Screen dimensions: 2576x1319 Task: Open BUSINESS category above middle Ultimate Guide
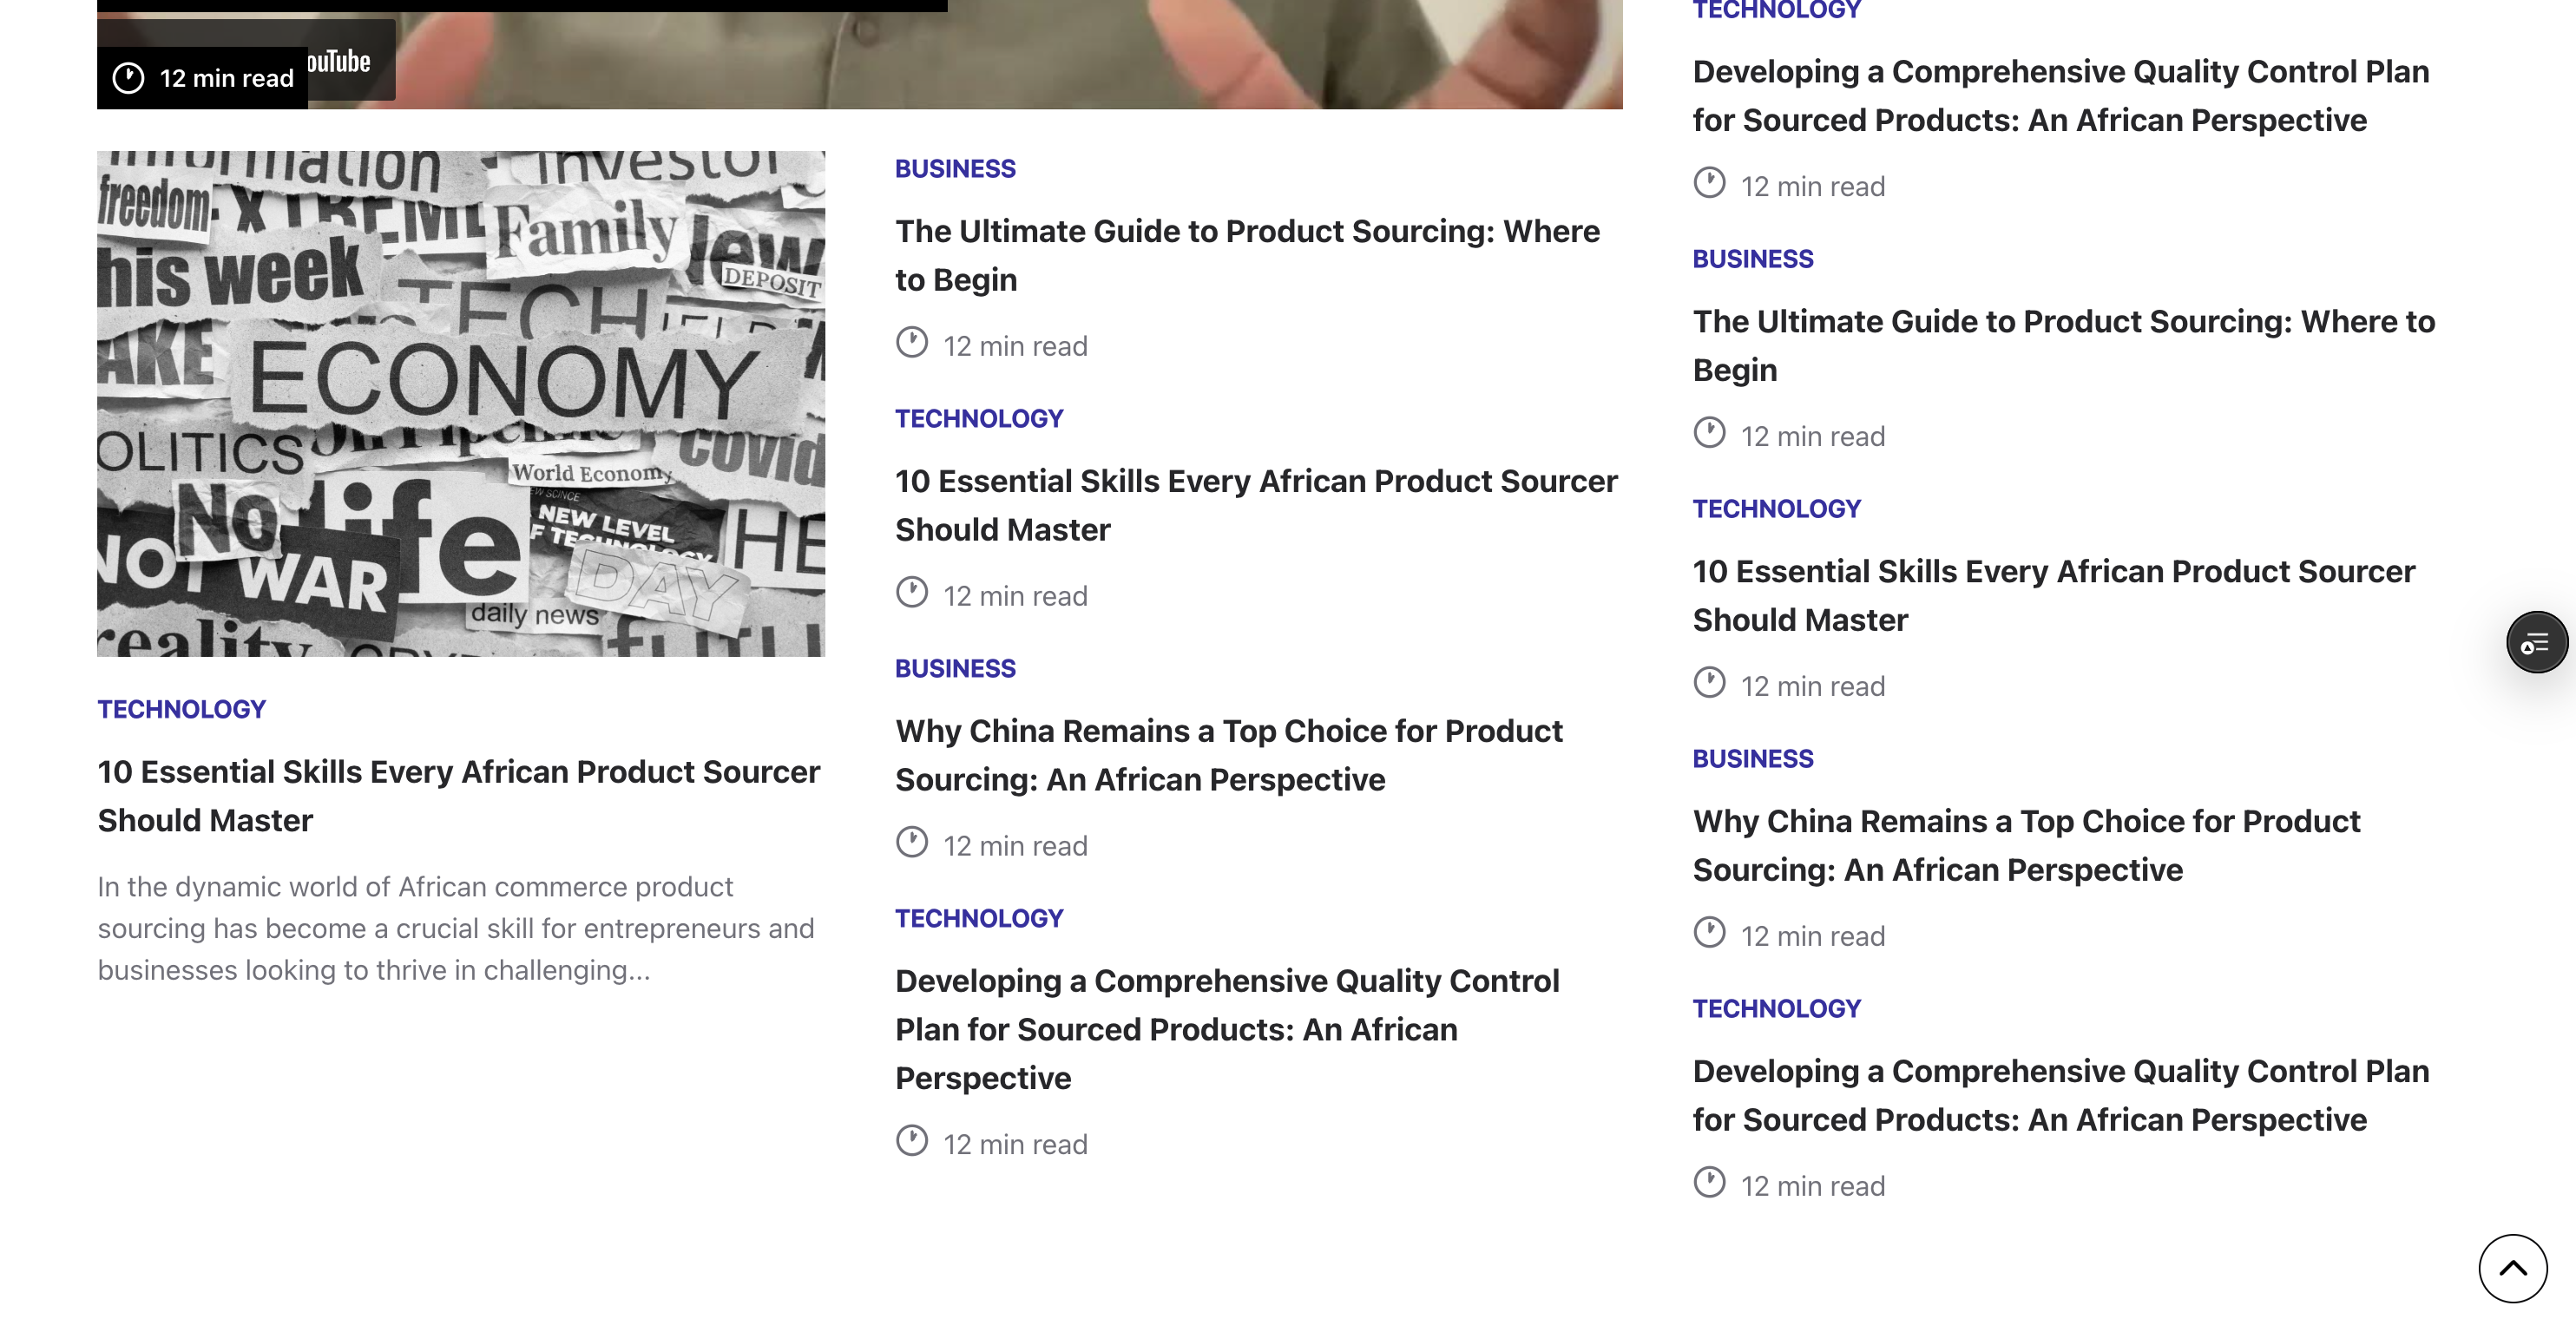(955, 168)
